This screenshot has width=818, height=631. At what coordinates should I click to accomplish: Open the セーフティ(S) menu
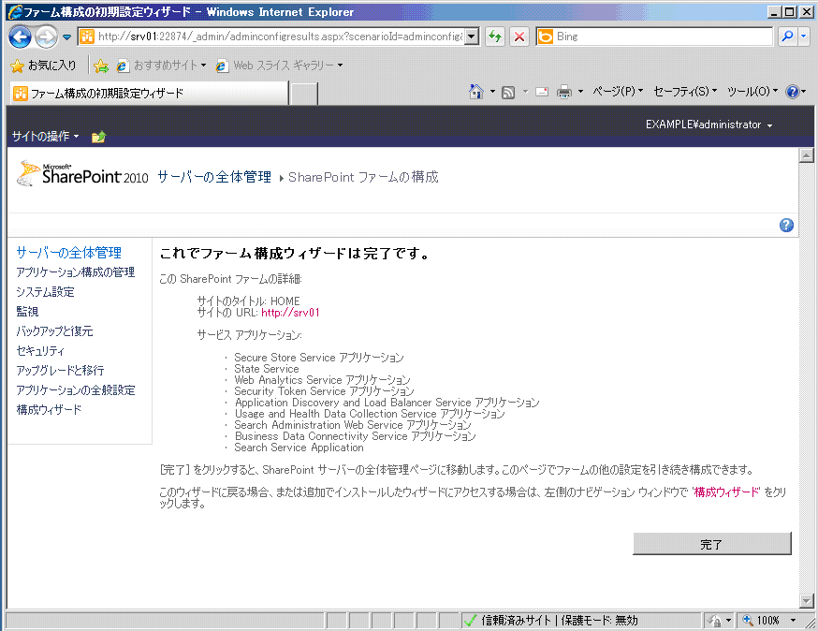[685, 92]
